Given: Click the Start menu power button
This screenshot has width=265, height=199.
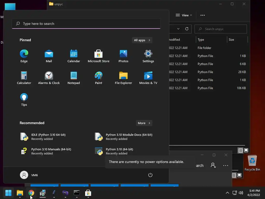Looking at the screenshot, I should (150, 175).
